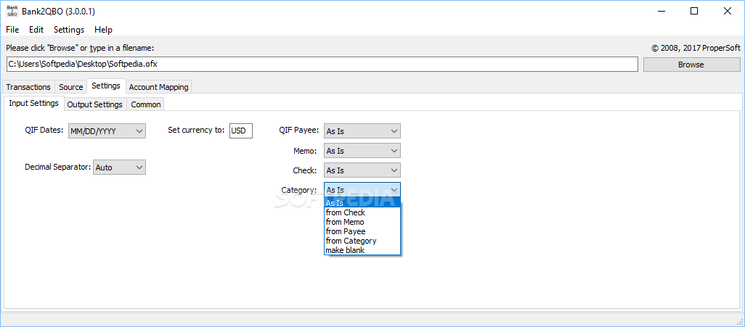Collapse the Category dropdown
This screenshot has width=745, height=327.
362,189
